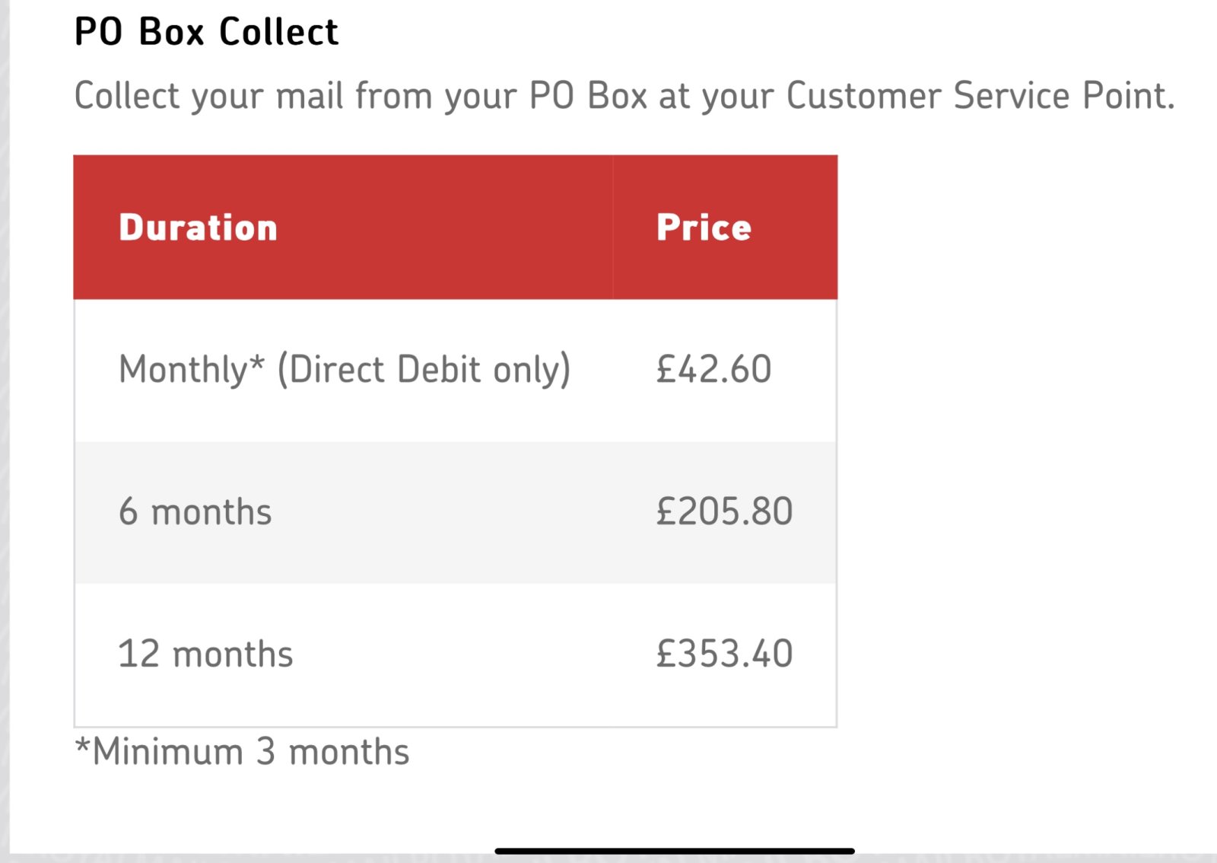Select the Price column header

(x=704, y=228)
